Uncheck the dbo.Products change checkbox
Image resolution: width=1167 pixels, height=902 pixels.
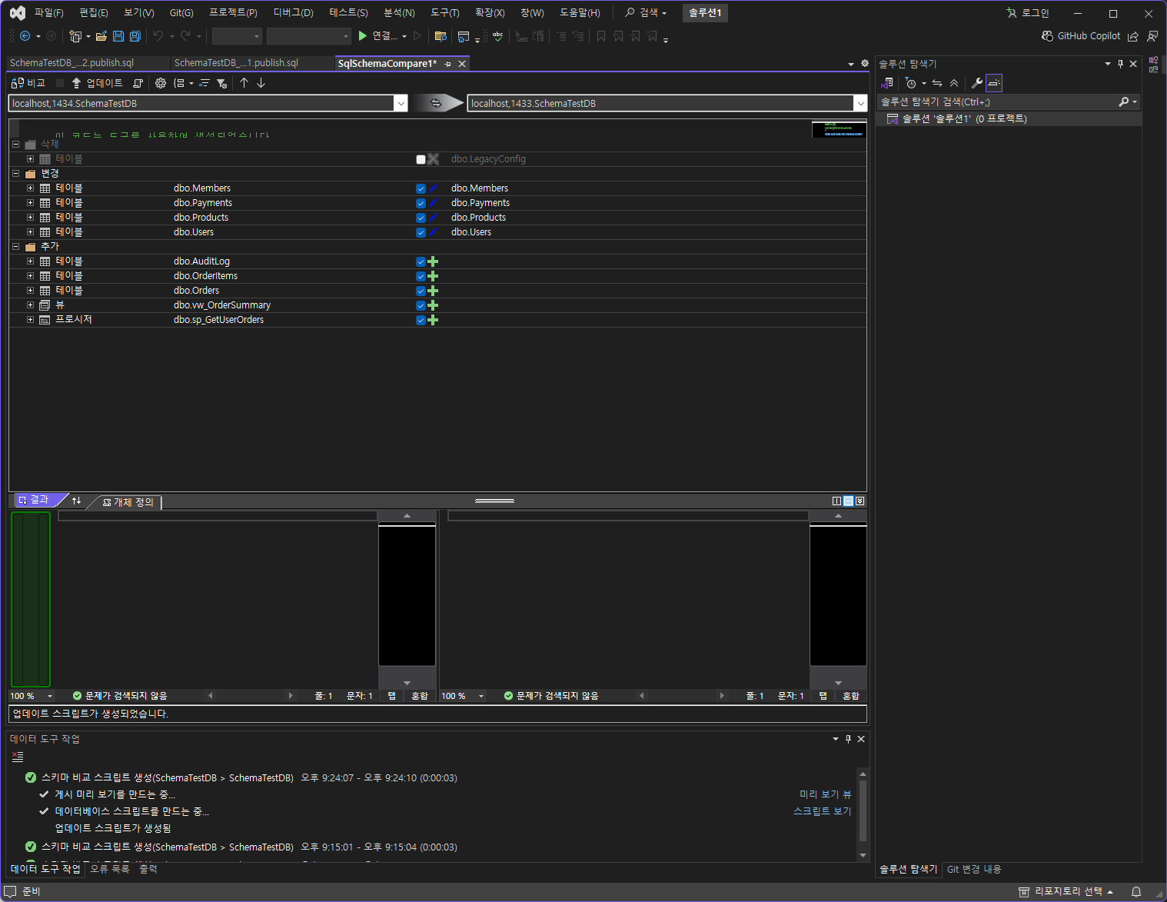[421, 218]
